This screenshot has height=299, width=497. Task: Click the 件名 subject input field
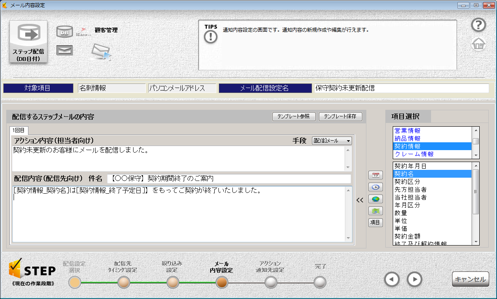229,178
